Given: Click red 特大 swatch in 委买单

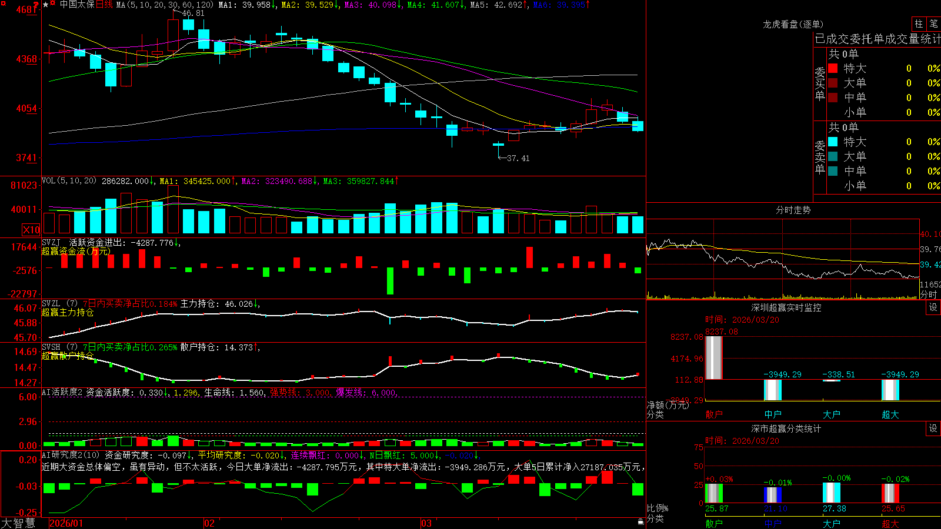Looking at the screenshot, I should point(833,68).
